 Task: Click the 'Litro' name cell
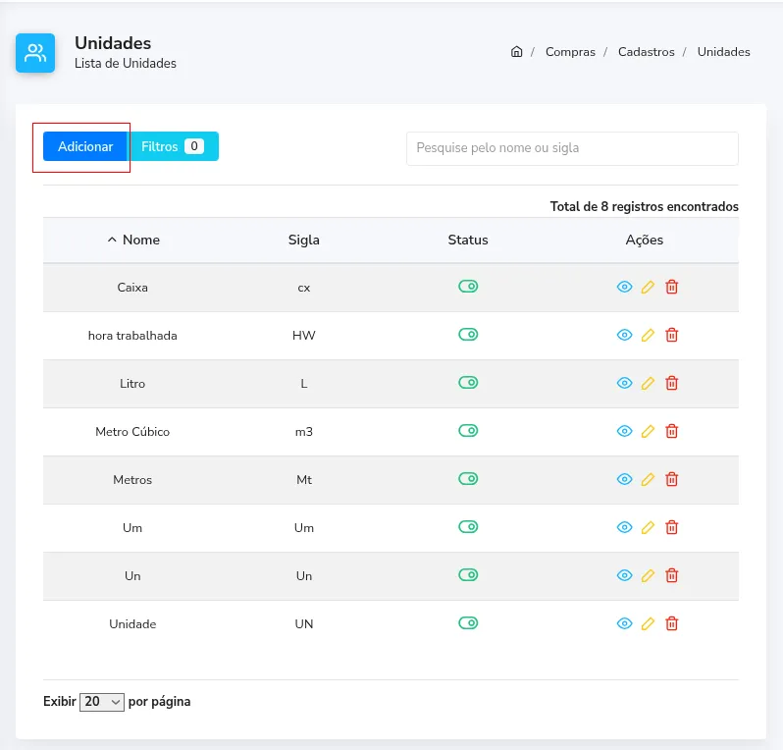[x=132, y=384]
